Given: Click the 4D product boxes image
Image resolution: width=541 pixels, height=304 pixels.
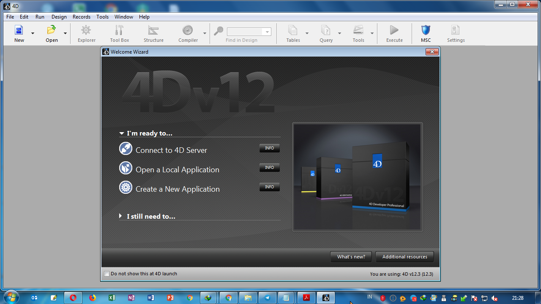Looking at the screenshot, I should (x=358, y=177).
